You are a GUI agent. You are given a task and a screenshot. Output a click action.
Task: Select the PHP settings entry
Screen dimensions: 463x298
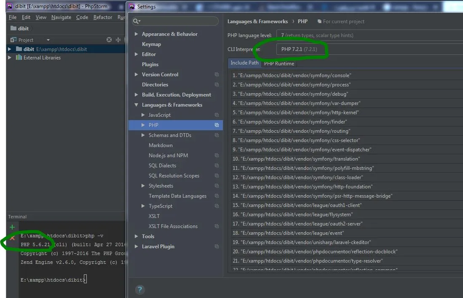(176, 125)
